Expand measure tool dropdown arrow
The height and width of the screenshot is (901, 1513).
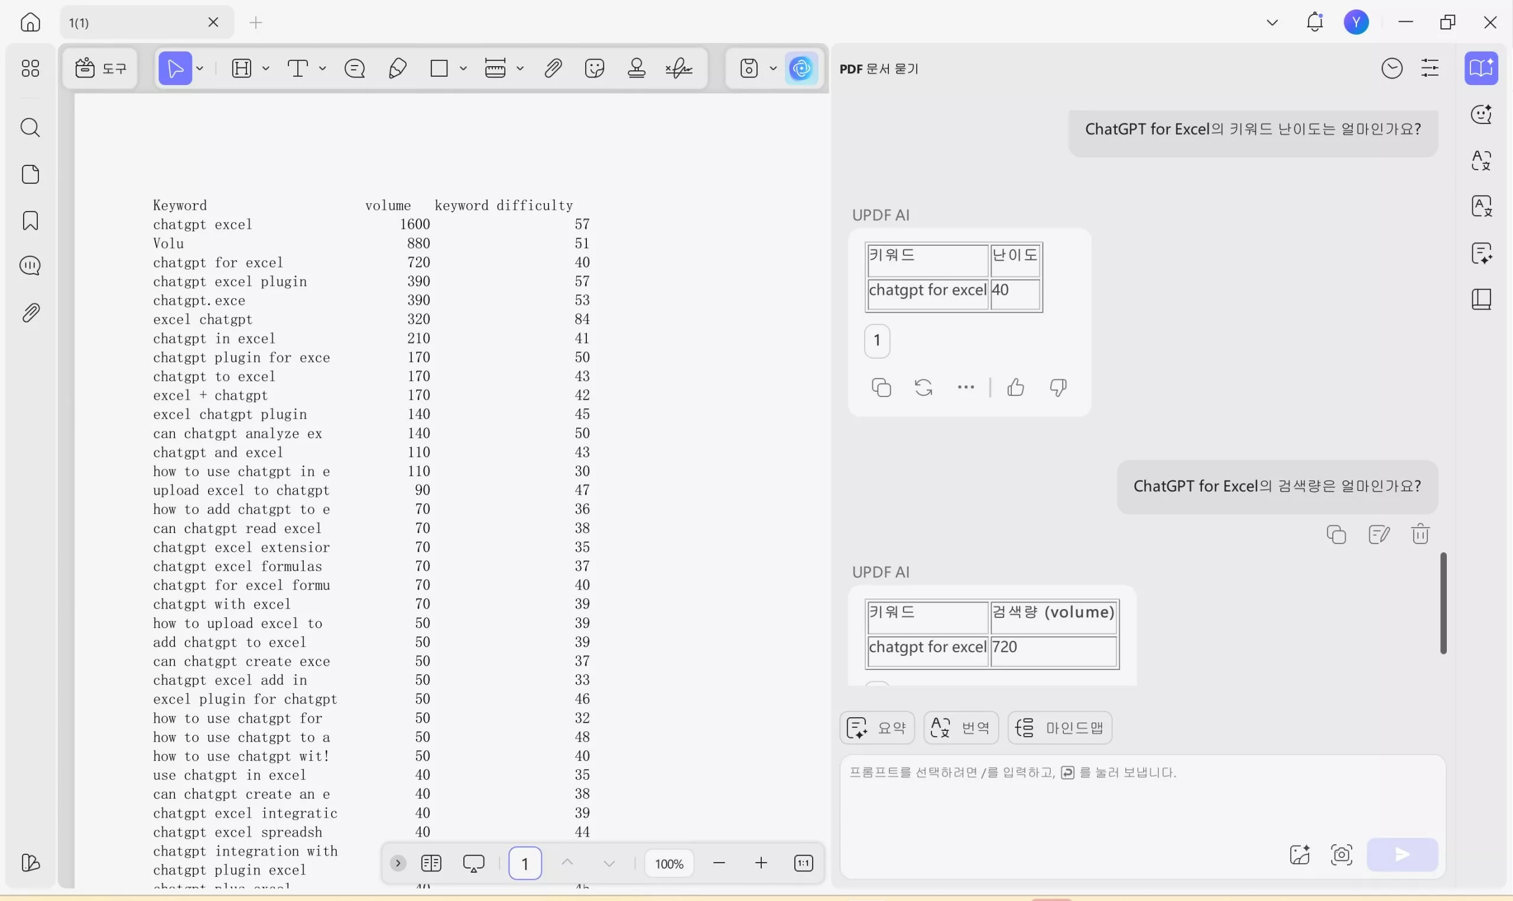(520, 68)
